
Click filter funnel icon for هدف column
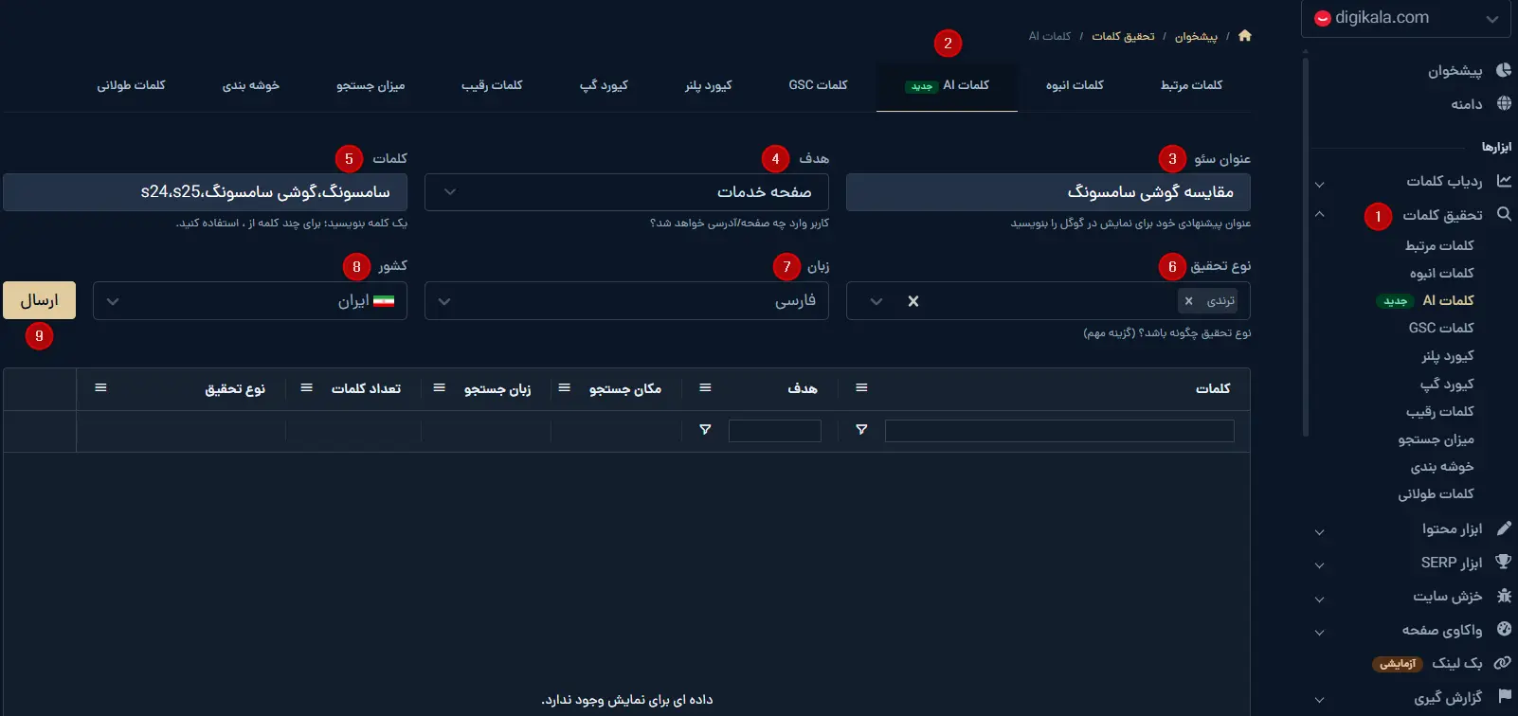(704, 430)
